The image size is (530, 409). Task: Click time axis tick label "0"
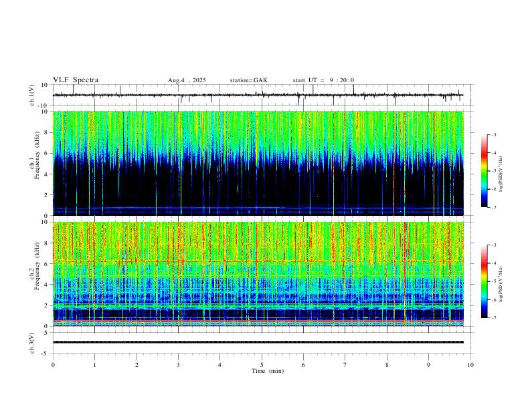point(53,365)
